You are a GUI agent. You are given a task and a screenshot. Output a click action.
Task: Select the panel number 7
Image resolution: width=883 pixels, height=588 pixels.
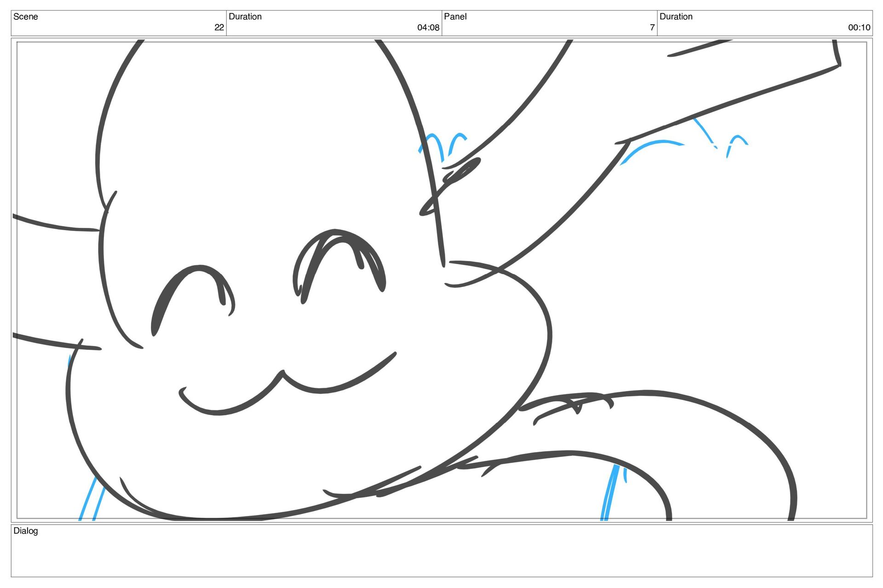(652, 28)
